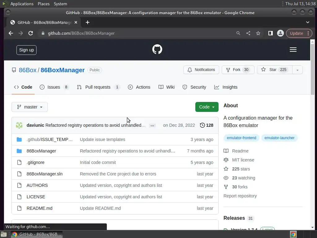Click Report repository link
Screen dimensions: 317x238
pos(240,196)
